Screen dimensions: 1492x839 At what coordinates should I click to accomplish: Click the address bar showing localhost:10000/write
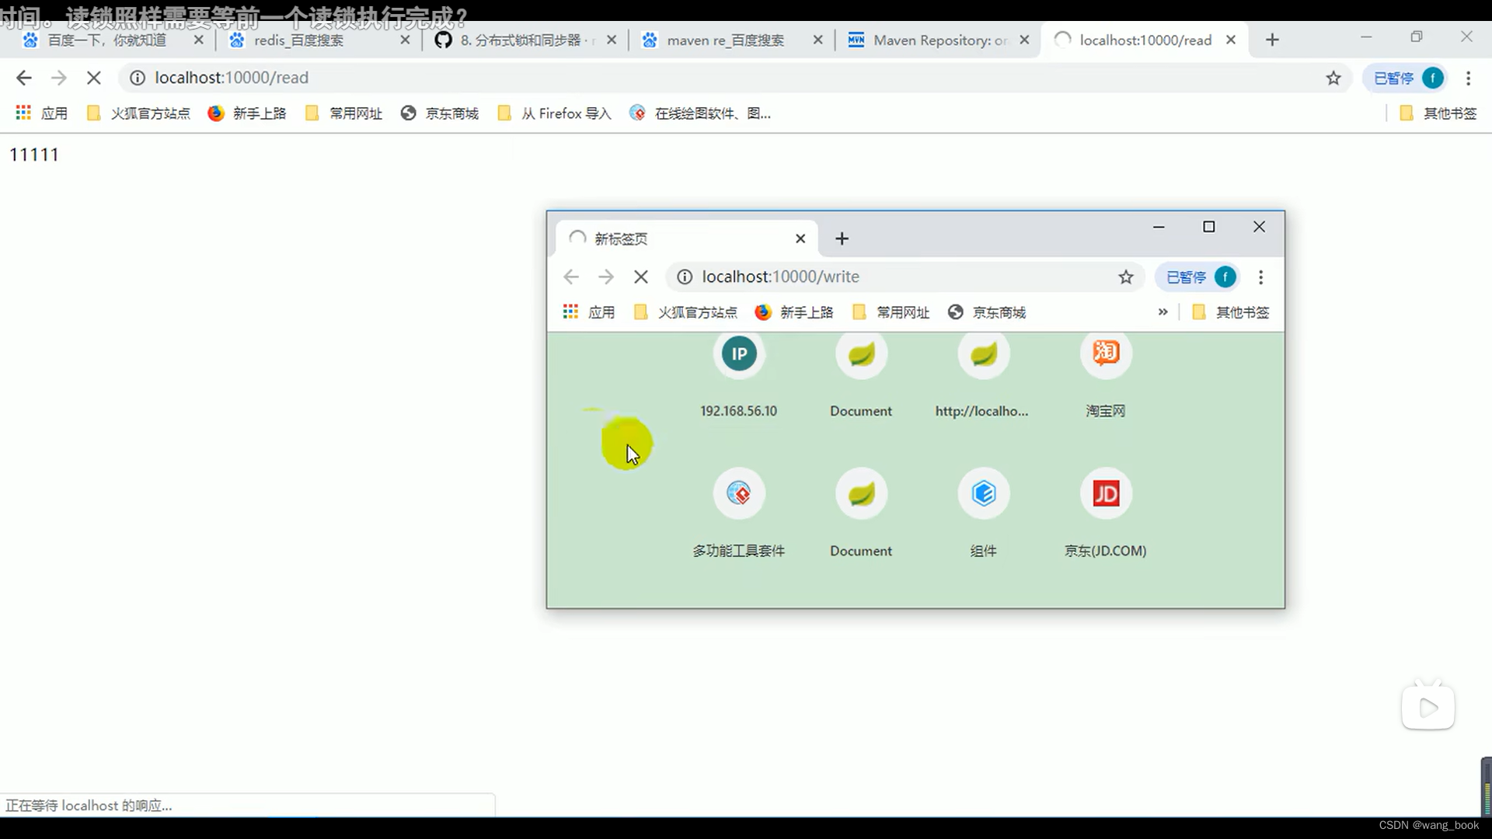point(905,277)
